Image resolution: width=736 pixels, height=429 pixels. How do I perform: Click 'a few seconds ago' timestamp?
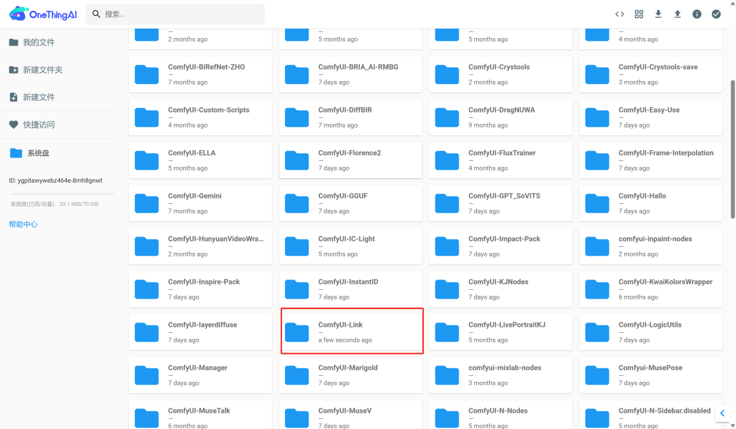pos(345,340)
